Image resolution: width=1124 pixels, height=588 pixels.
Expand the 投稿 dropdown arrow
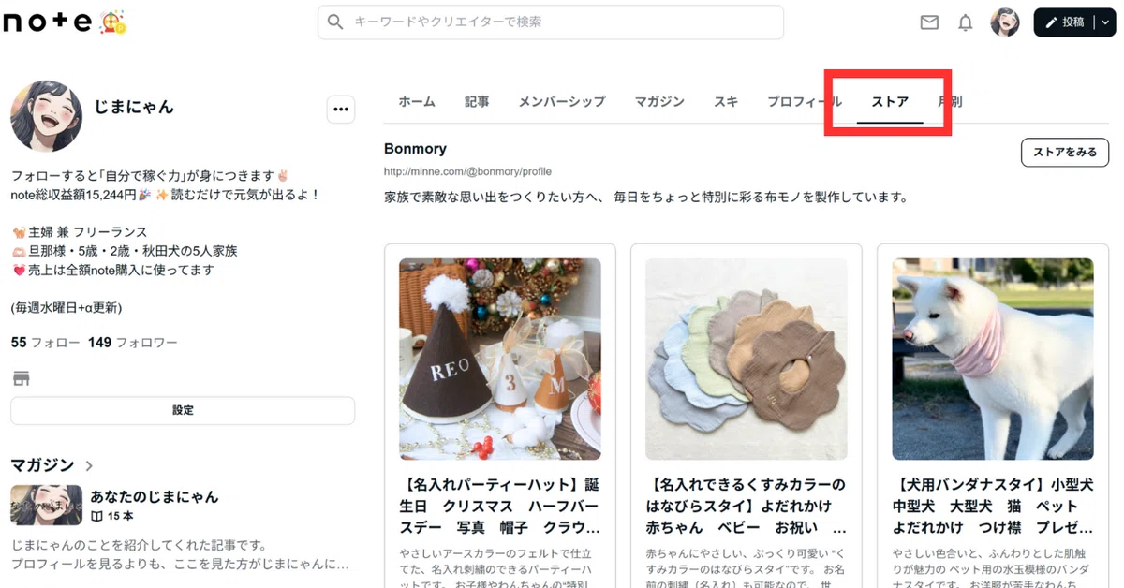[x=1105, y=22]
